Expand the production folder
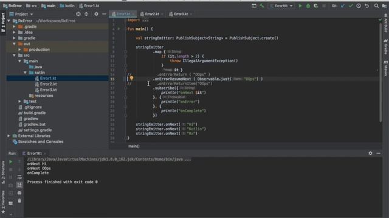The width and height of the screenshot is (389, 218). pyautogui.click(x=19, y=50)
